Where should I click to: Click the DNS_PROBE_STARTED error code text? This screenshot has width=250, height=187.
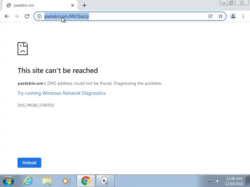coord(36,105)
